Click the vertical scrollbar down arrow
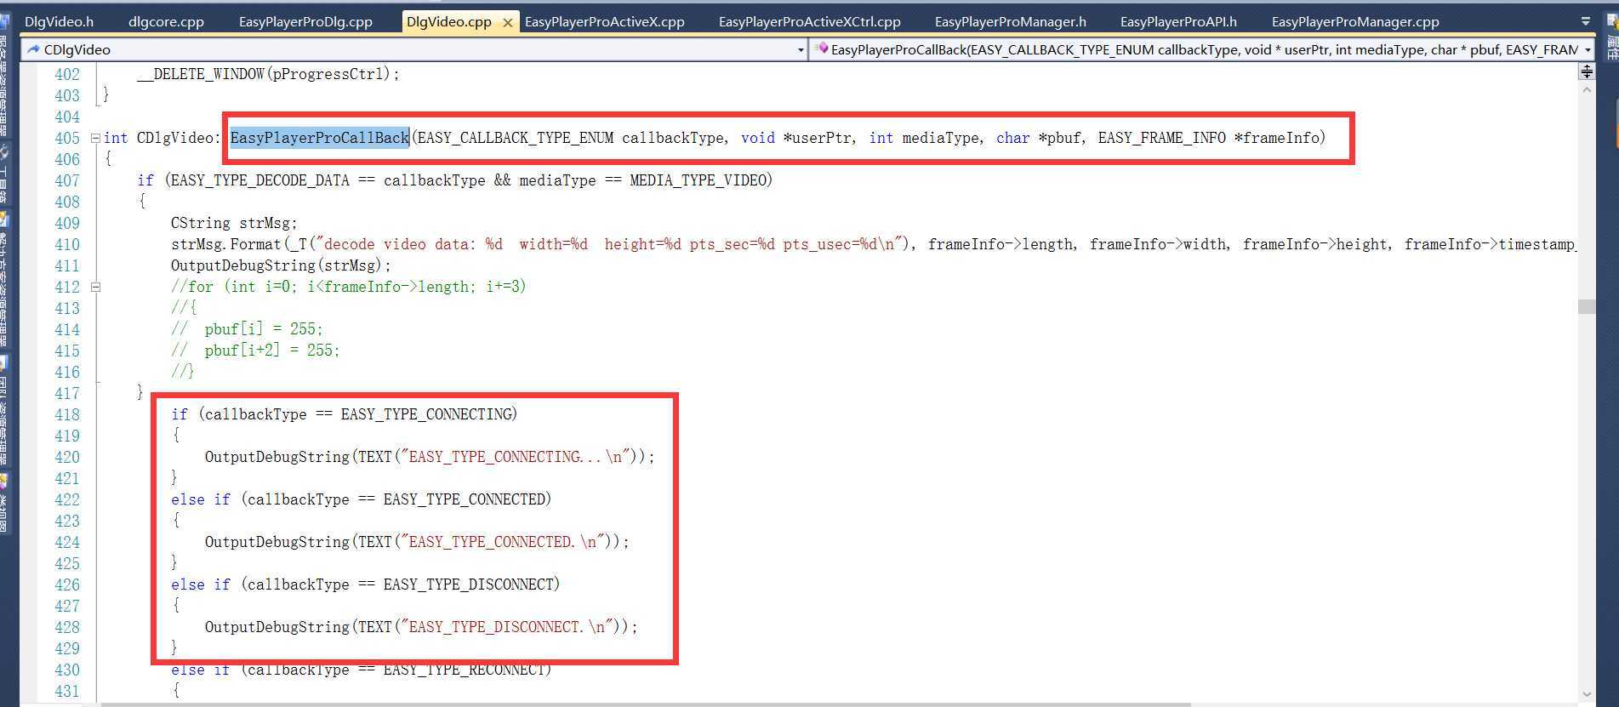The width and height of the screenshot is (1619, 707). (x=1587, y=694)
